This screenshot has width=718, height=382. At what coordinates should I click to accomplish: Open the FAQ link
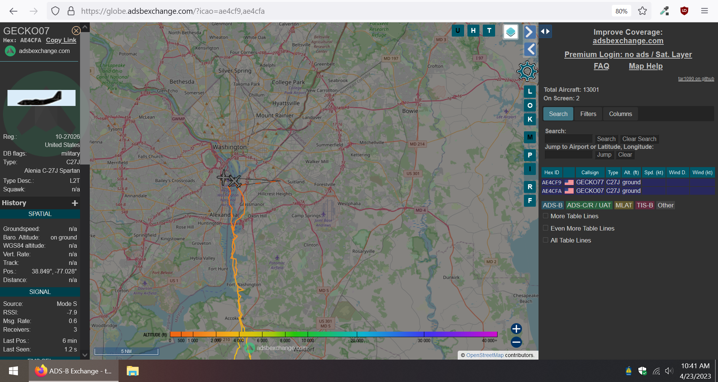point(601,66)
